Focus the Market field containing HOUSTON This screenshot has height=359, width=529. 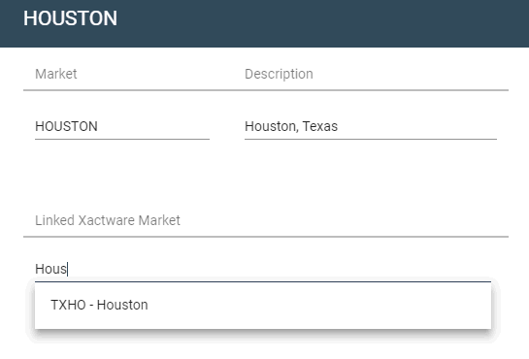point(122,126)
